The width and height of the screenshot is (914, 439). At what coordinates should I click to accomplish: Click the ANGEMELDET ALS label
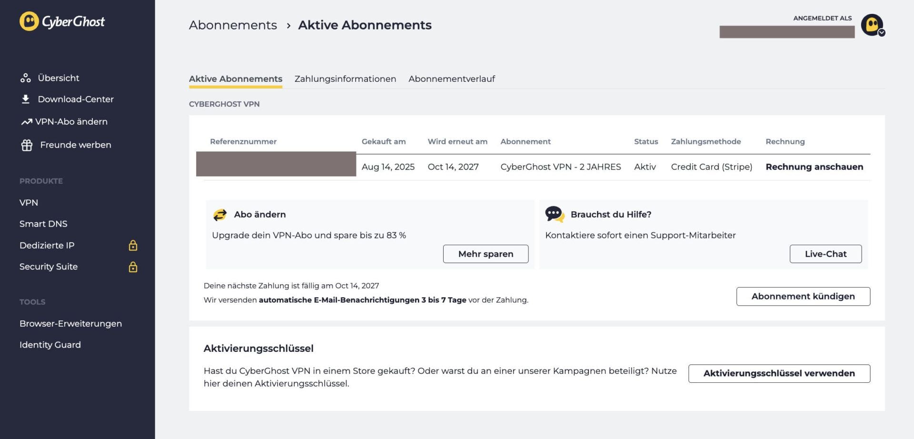pos(822,18)
